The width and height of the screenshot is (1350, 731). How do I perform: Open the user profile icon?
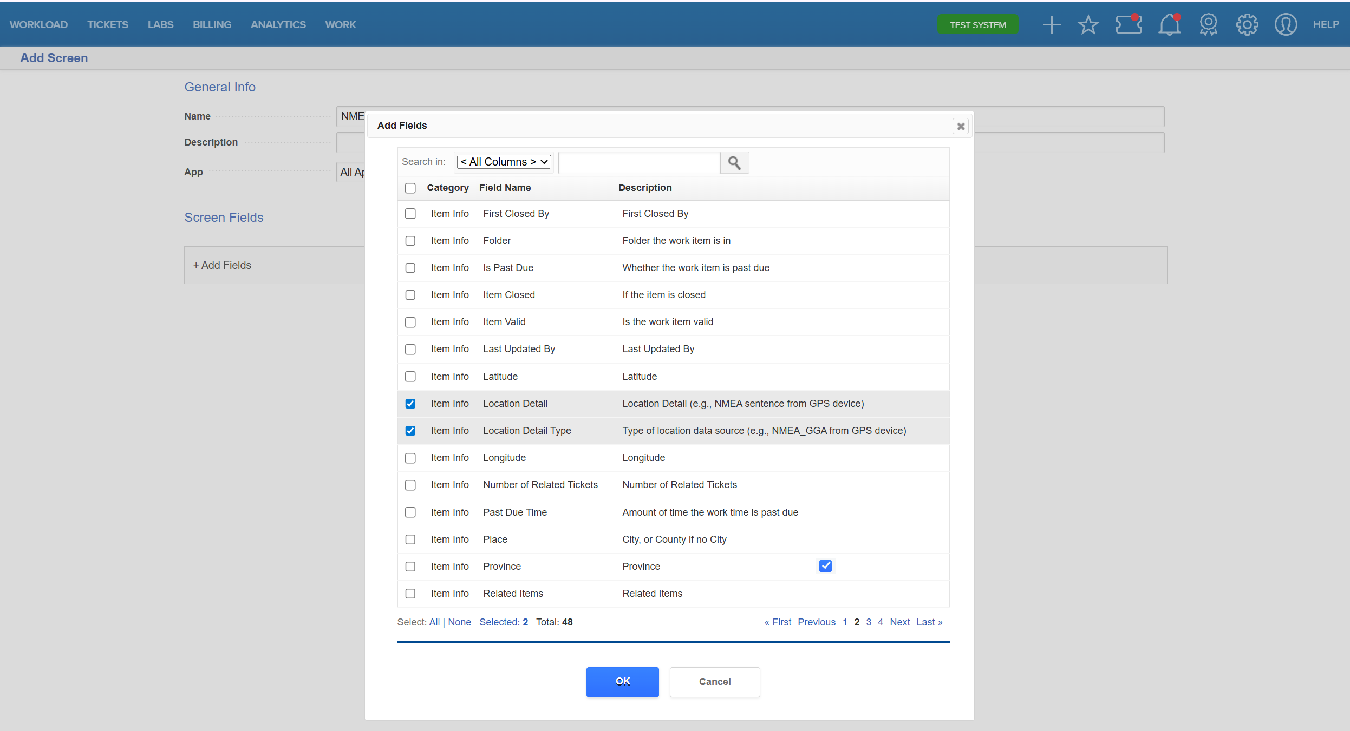(1286, 25)
